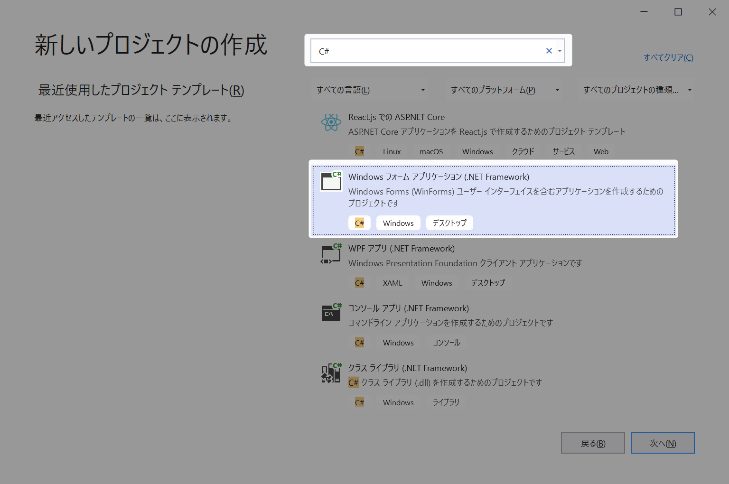Click the サービス tag on React.js template
Image resolution: width=729 pixels, height=484 pixels.
564,151
